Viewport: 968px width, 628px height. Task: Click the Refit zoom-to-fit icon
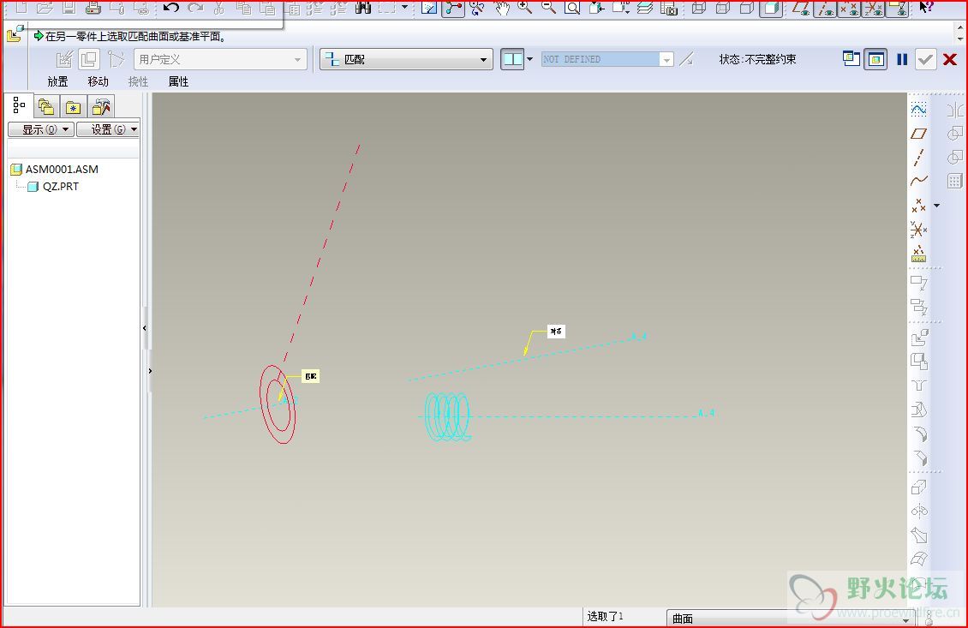click(x=572, y=8)
